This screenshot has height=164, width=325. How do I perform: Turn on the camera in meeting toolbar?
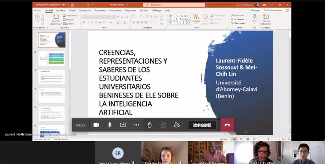(x=96, y=125)
